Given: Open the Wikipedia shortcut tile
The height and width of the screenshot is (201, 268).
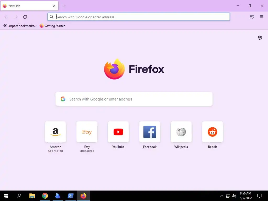Looking at the screenshot, I should point(181,132).
